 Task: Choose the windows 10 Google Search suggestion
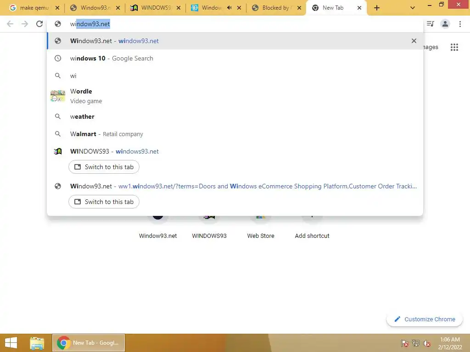coord(235,58)
